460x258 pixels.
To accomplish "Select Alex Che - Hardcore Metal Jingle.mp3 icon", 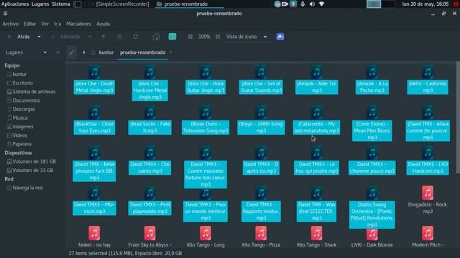I will point(150,72).
